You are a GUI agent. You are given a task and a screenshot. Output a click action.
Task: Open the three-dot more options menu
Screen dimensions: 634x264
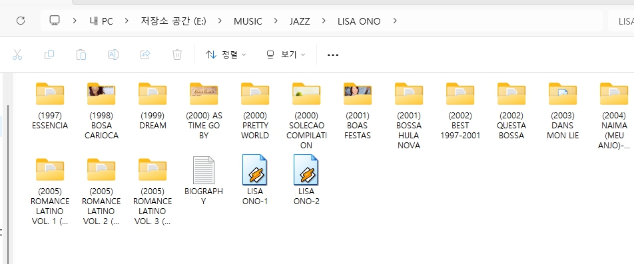coord(333,55)
